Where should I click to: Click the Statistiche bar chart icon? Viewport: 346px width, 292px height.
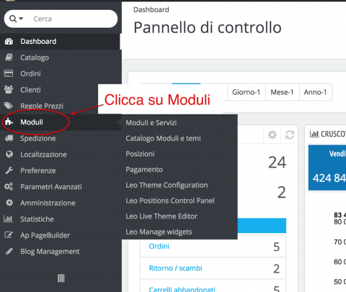pos(8,219)
